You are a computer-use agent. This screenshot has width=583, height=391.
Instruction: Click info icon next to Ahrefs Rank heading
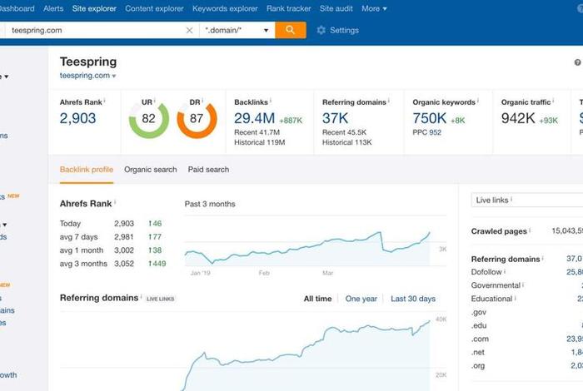[115, 202]
